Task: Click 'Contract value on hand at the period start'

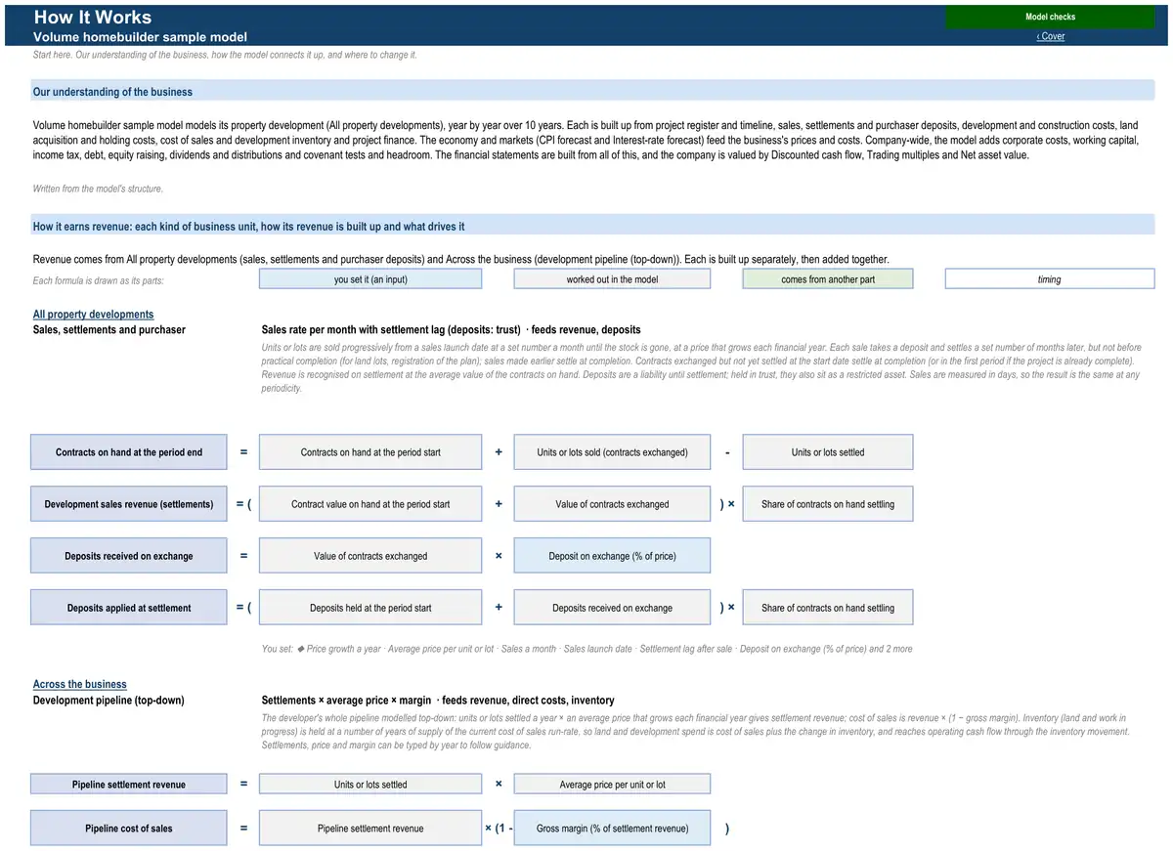Action: pyautogui.click(x=370, y=504)
